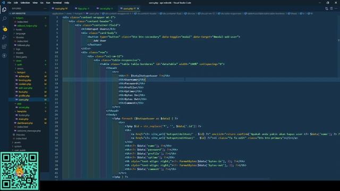The width and height of the screenshot is (340, 191).
Task: Open the Help menu
Action: pos(67,3)
